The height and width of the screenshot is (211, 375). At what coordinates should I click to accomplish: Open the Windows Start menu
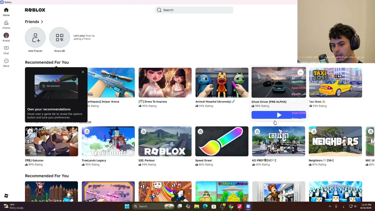pos(127,206)
